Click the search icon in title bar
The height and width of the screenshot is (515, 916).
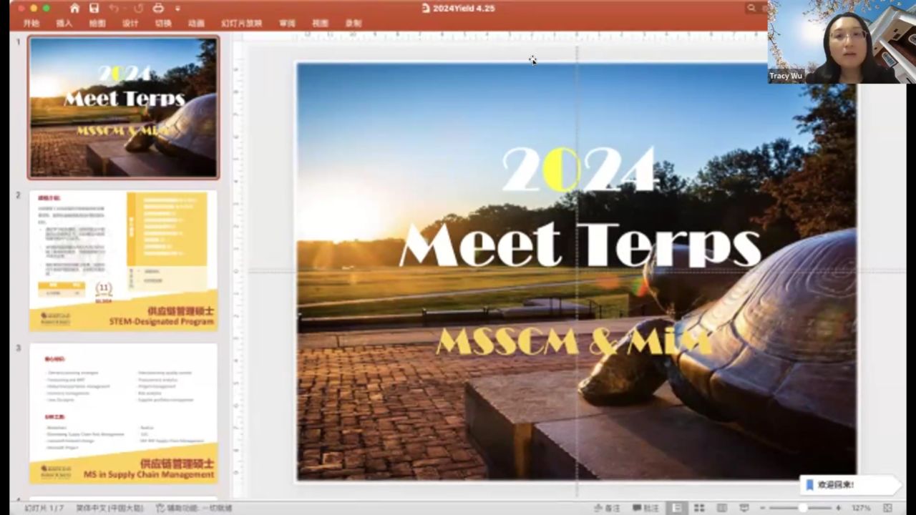click(x=751, y=9)
